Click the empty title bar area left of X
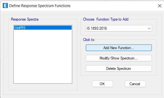The height and width of the screenshot is (98, 164). pyautogui.click(x=114, y=6)
